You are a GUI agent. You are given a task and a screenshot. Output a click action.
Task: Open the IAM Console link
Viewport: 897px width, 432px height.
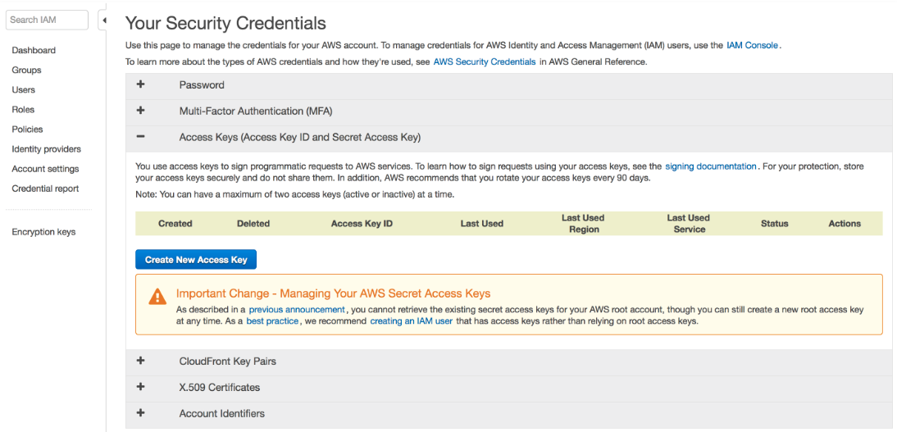(x=752, y=45)
